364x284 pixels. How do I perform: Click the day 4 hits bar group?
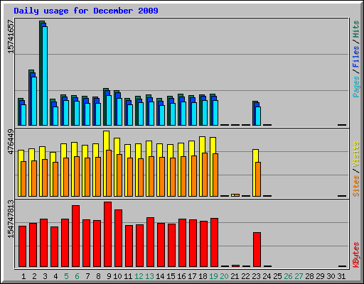(x=54, y=112)
